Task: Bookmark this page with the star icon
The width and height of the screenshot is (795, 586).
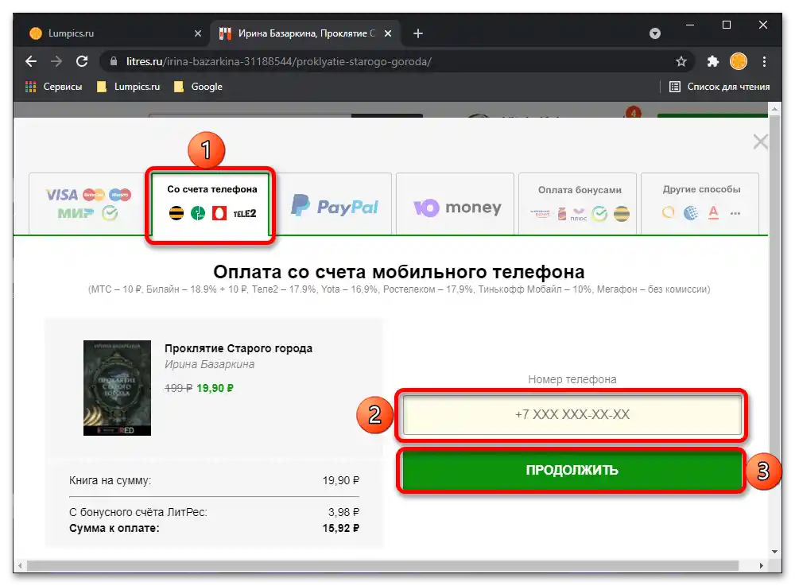Action: coord(681,61)
